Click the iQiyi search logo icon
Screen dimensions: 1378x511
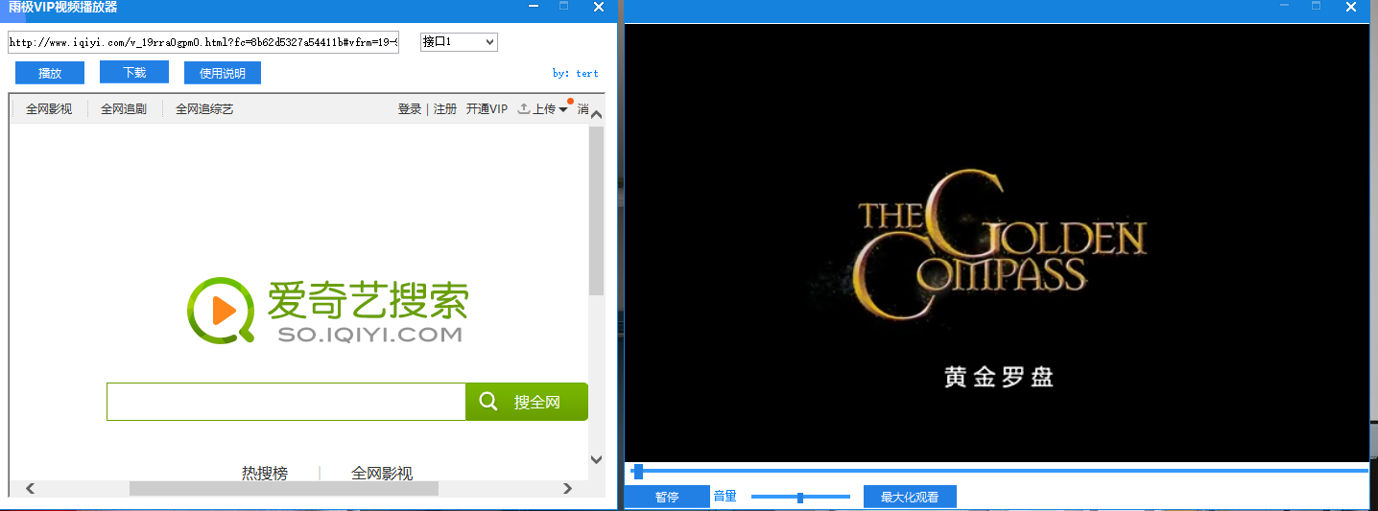click(222, 310)
